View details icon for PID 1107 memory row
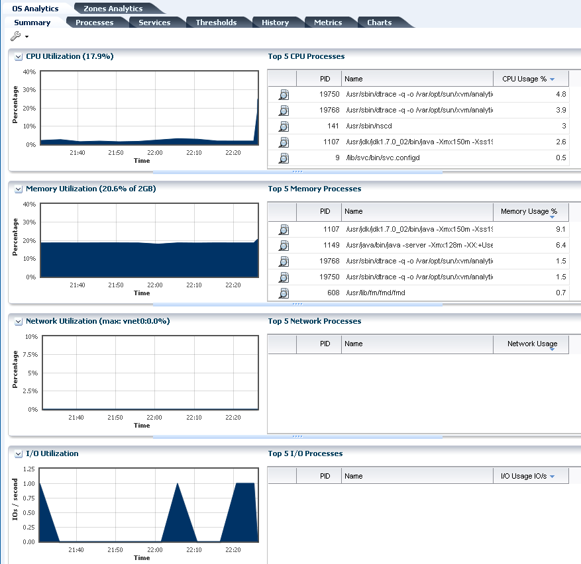The height and width of the screenshot is (564, 581). tap(284, 230)
